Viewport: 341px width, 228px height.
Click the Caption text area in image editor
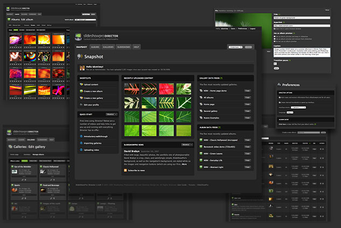(302, 52)
